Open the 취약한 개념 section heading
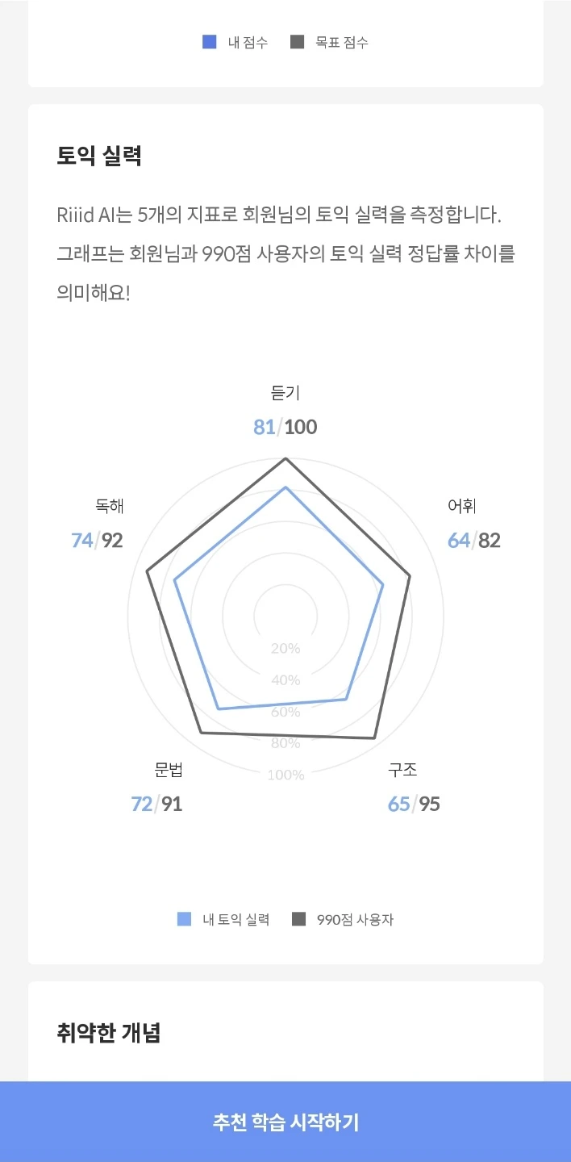 [109, 1032]
